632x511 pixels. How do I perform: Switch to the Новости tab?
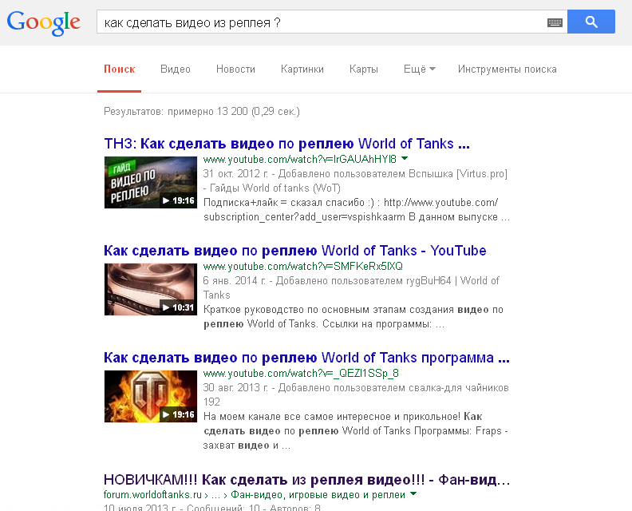[235, 69]
